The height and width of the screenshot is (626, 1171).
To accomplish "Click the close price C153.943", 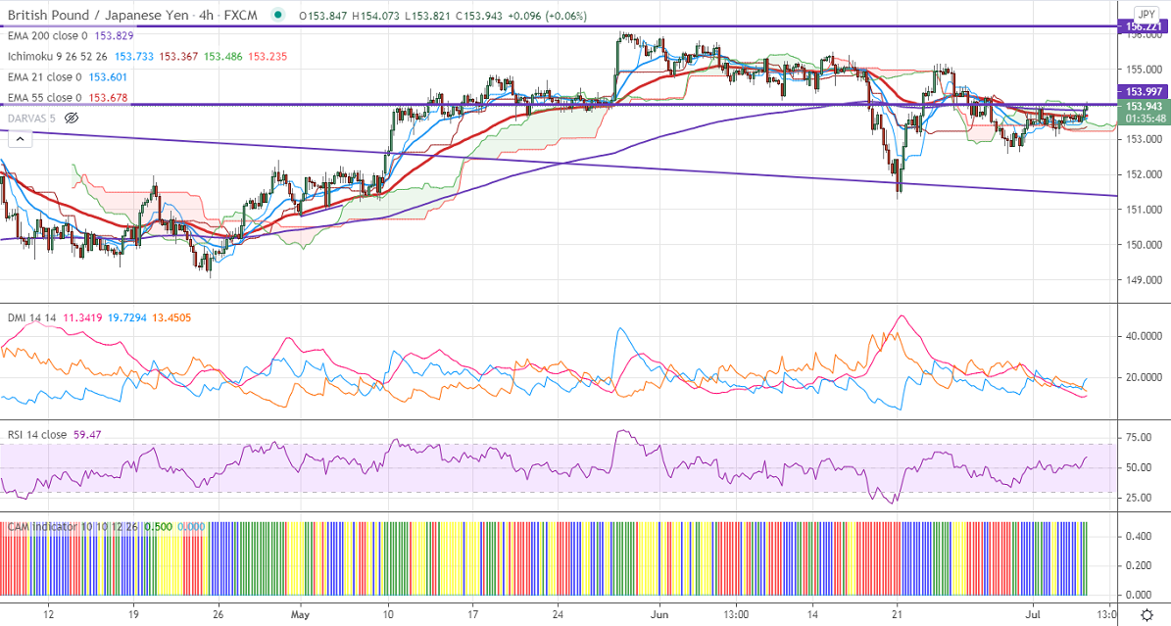I will point(479,16).
